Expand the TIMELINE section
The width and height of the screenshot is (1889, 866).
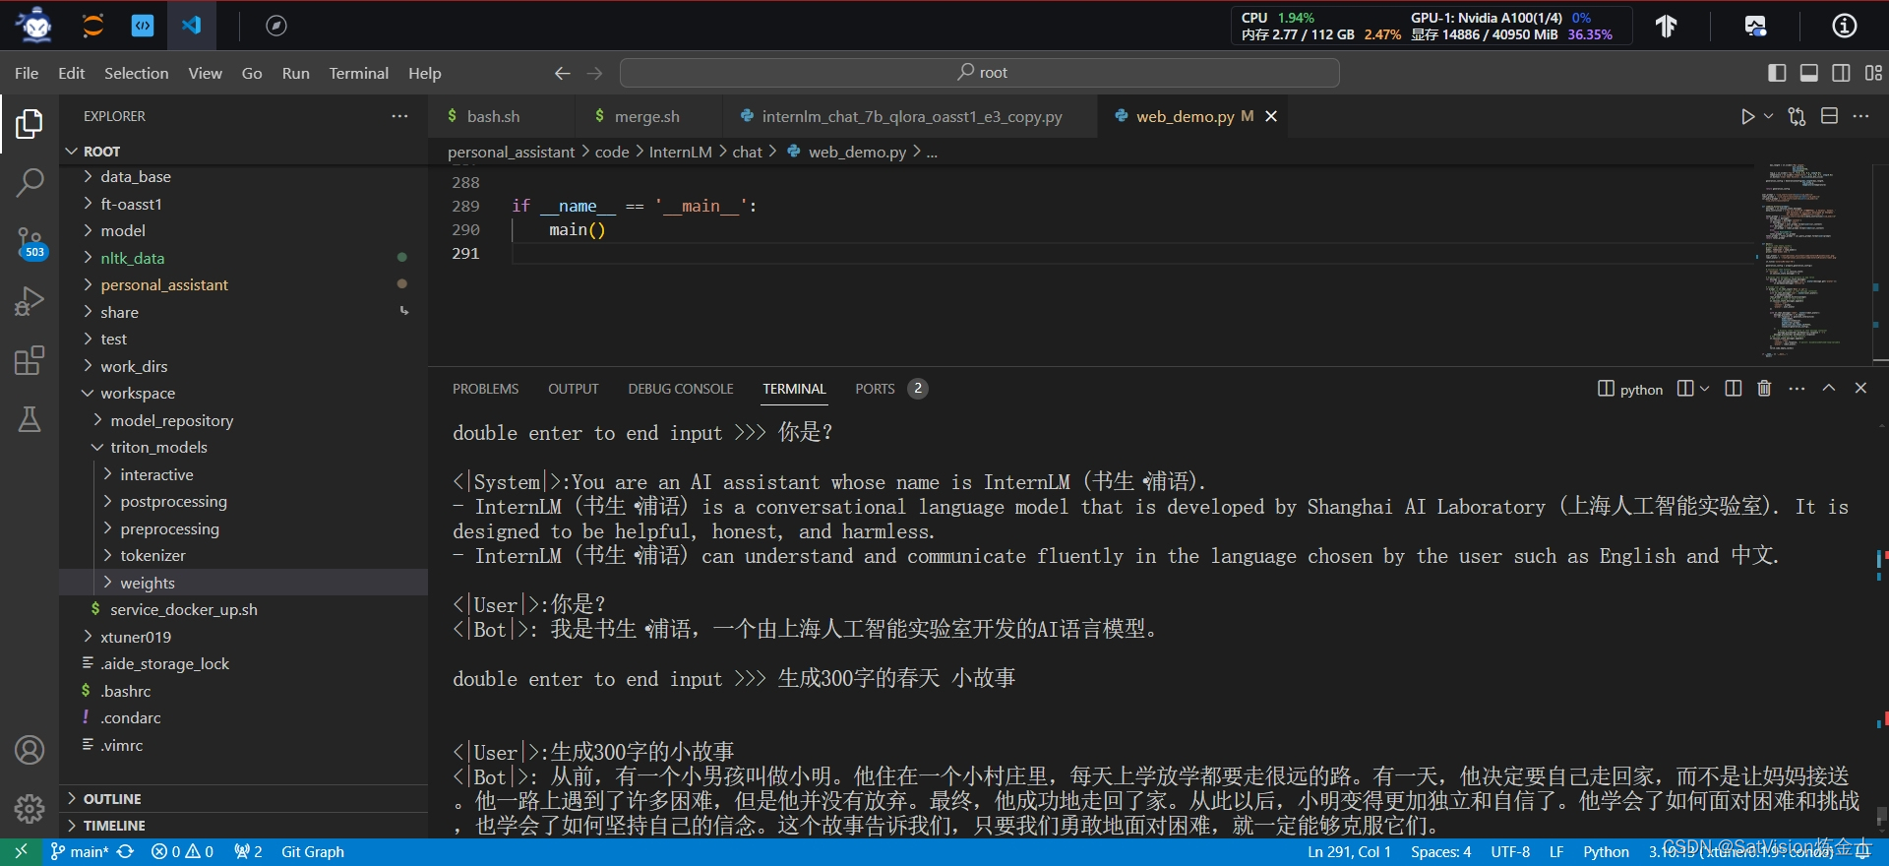click(x=244, y=826)
